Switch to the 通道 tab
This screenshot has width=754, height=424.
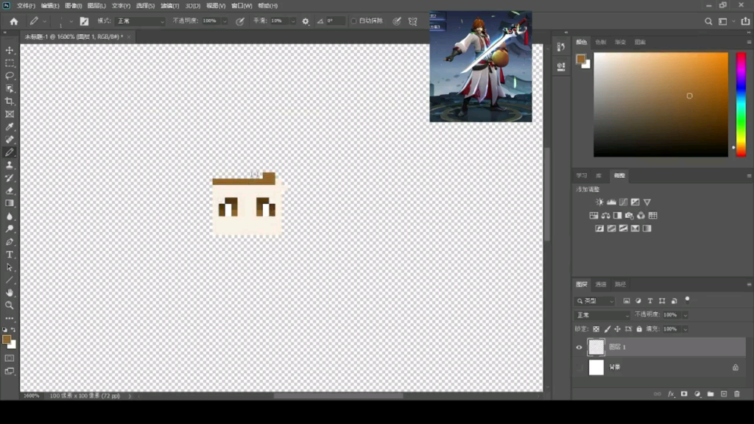(x=601, y=284)
